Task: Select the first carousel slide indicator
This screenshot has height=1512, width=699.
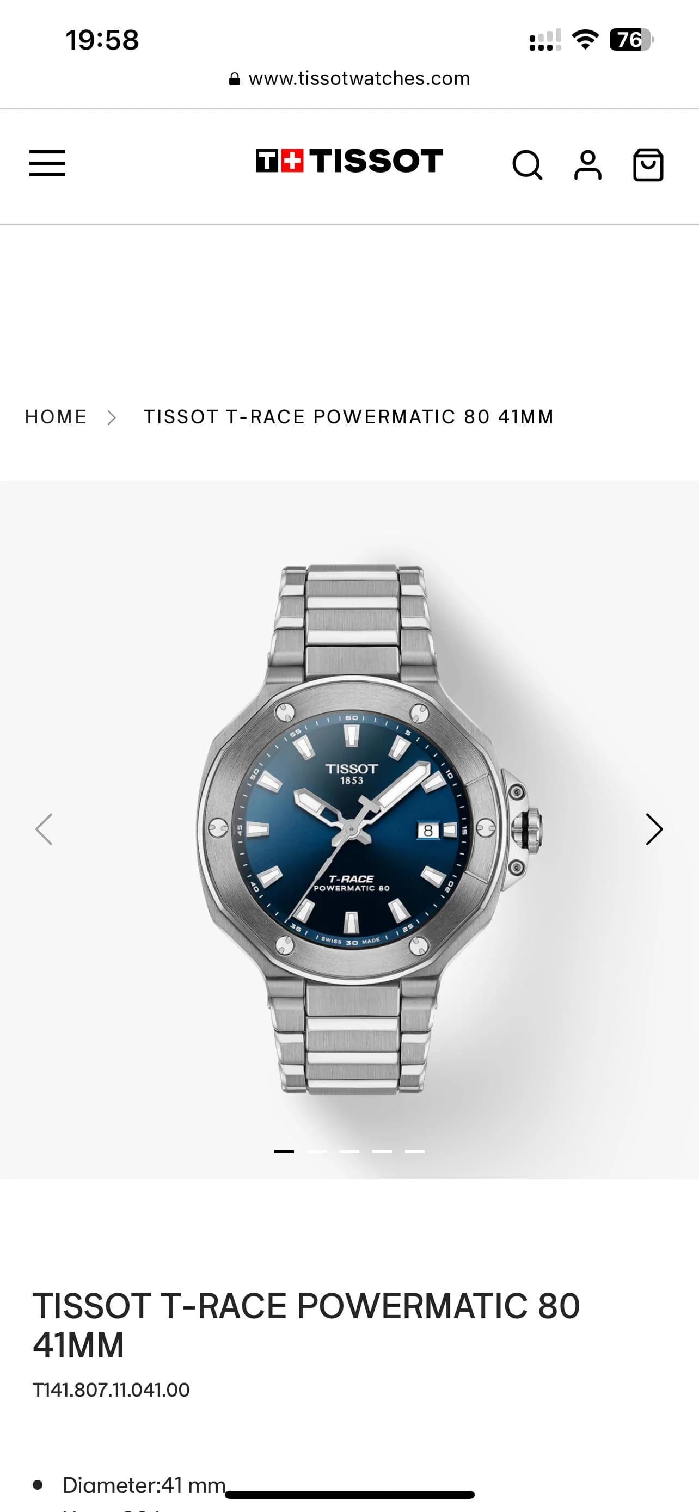Action: click(284, 1152)
